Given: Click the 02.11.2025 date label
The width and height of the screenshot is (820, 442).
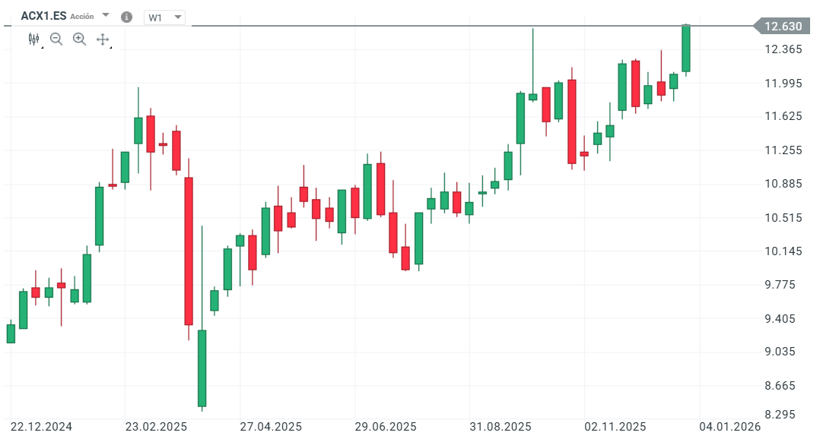Looking at the screenshot, I should click(x=615, y=427).
